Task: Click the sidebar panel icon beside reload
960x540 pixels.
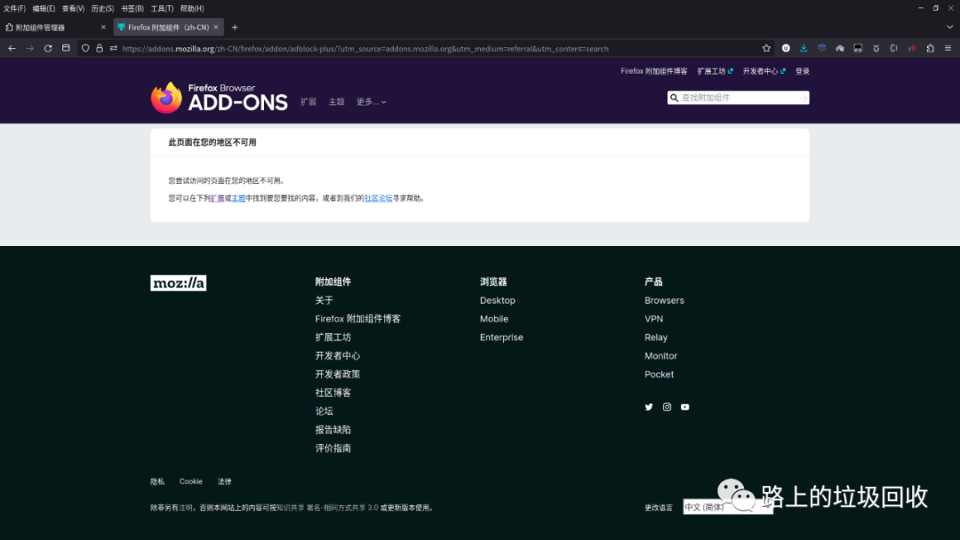Action: [x=66, y=48]
